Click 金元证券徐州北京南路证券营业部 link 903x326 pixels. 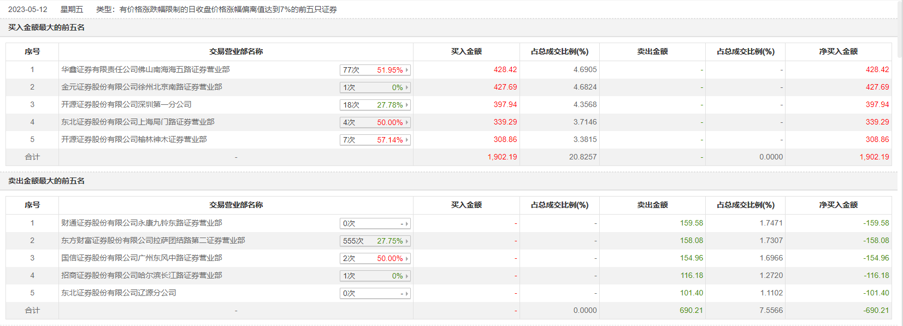(141, 87)
